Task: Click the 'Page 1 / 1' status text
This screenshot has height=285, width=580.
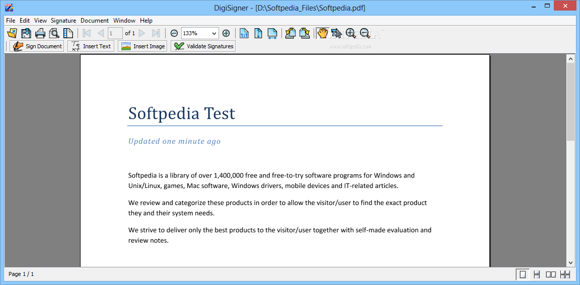Action: click(21, 274)
